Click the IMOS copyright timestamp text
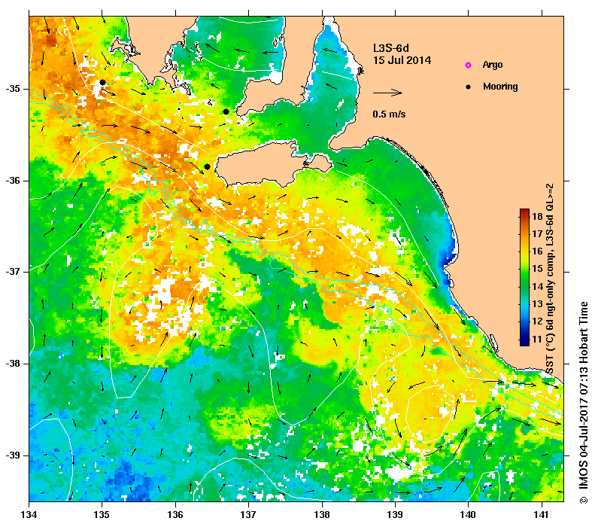Screen dimensions: 595x527 tap(583, 403)
